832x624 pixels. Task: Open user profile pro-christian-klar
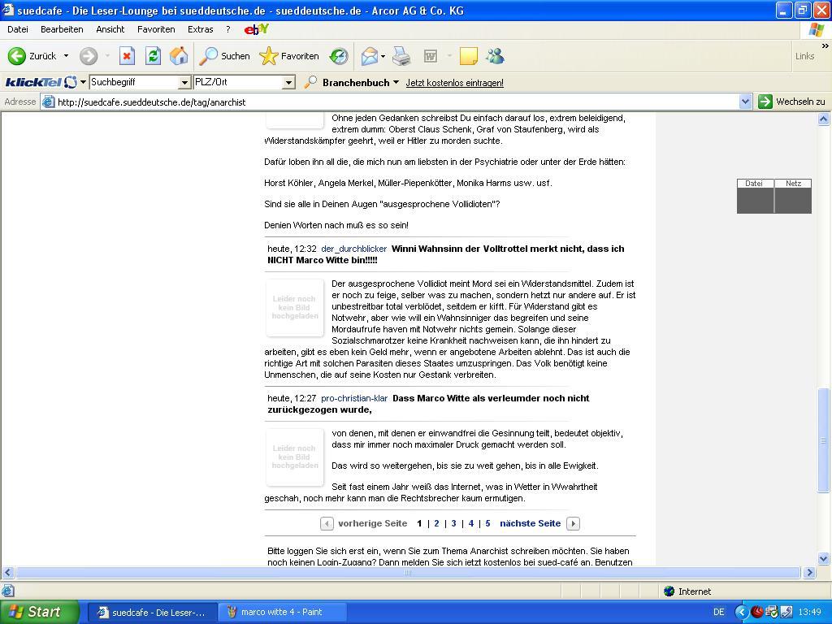tap(354, 398)
